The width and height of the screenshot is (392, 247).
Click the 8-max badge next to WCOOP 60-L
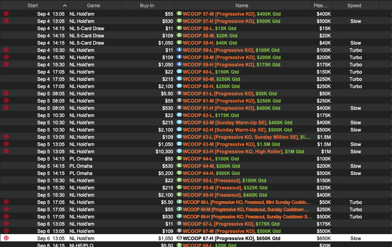pos(179,72)
